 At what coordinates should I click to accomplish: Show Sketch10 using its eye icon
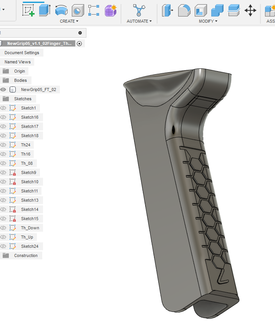3,182
